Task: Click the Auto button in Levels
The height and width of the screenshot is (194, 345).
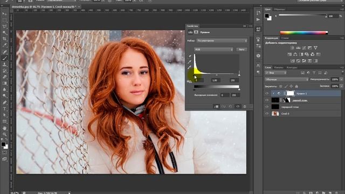Action: [x=241, y=50]
